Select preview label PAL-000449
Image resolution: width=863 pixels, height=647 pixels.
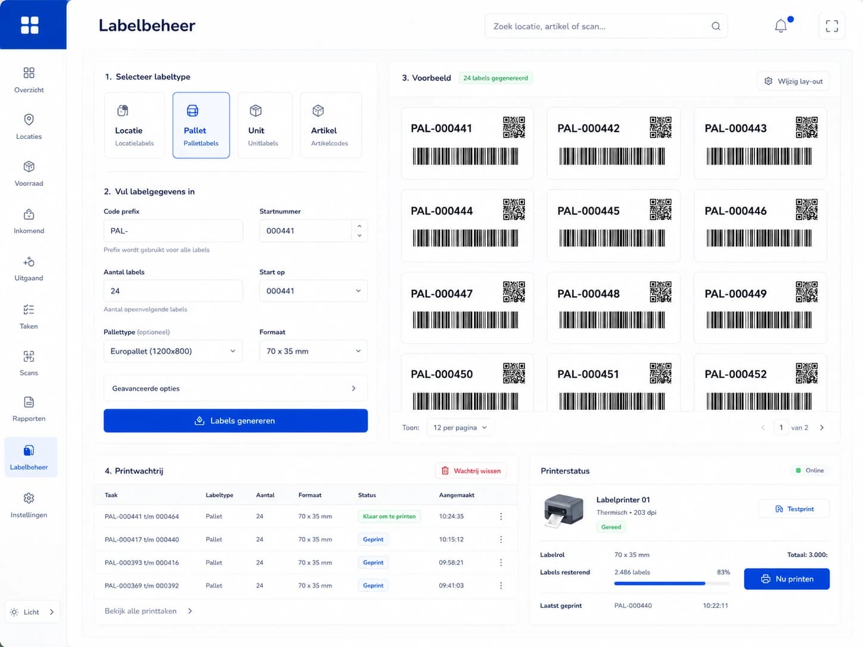[x=760, y=308]
